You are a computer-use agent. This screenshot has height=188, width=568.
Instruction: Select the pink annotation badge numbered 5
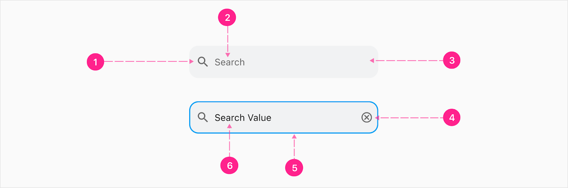[x=294, y=168]
